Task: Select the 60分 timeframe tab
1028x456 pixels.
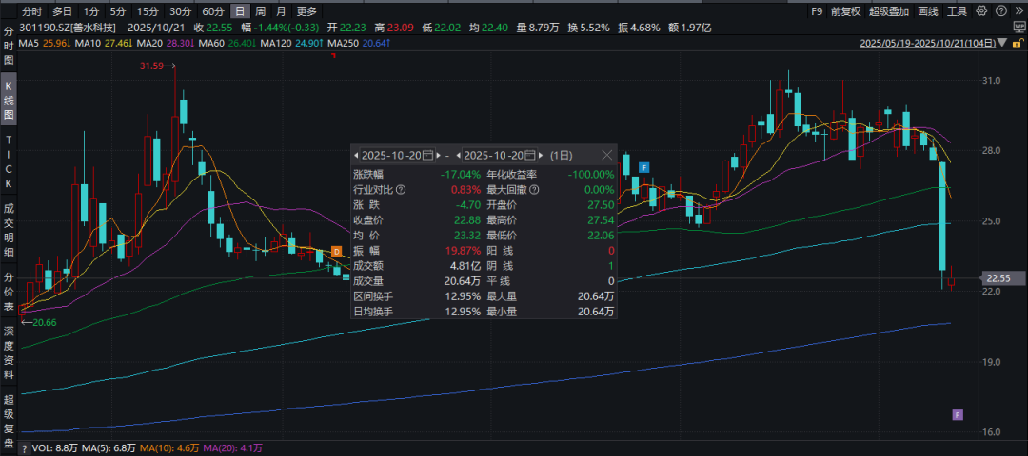Action: coord(212,11)
